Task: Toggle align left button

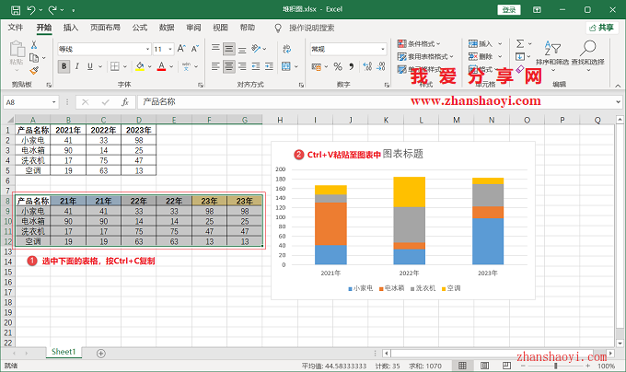Action: [215, 66]
